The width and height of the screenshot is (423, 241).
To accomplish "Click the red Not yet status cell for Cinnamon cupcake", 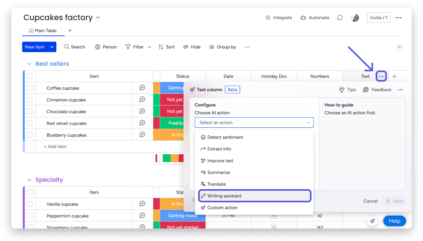I will [172, 100].
